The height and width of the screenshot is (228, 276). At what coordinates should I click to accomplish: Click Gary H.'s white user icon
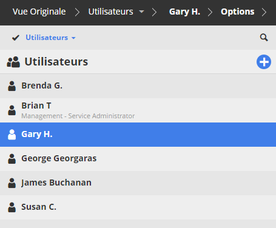click(x=12, y=135)
